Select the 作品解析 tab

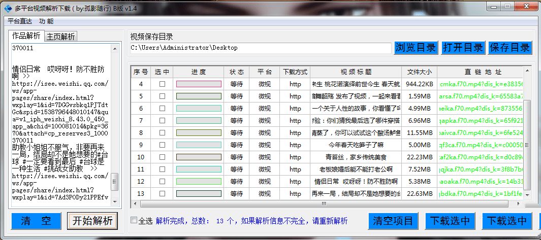26,36
